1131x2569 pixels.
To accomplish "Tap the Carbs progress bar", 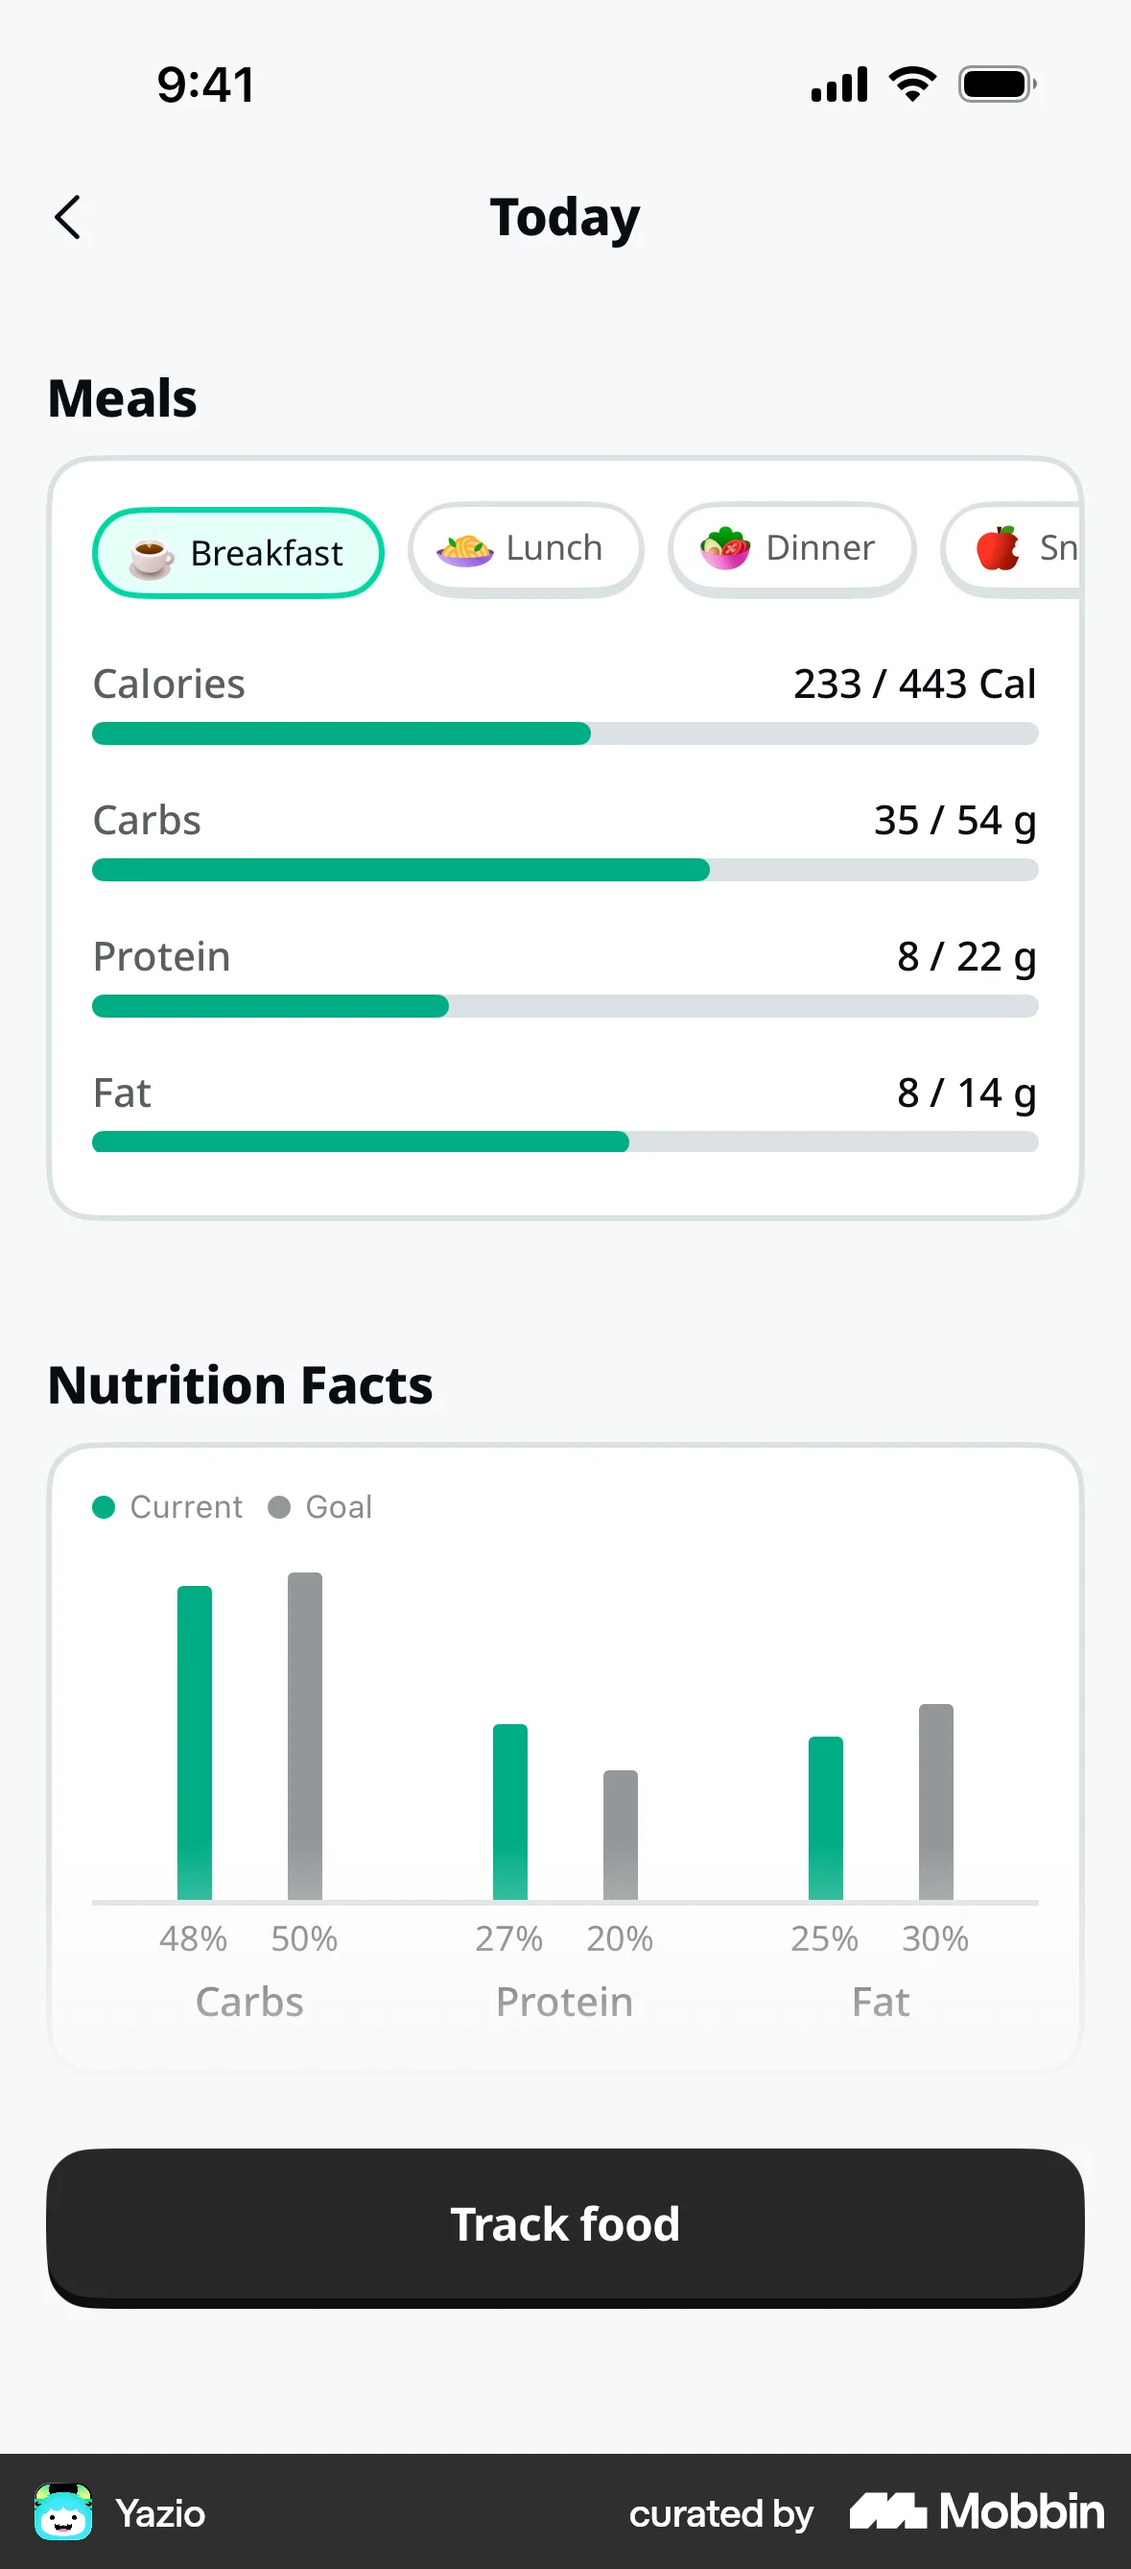I will click(565, 871).
